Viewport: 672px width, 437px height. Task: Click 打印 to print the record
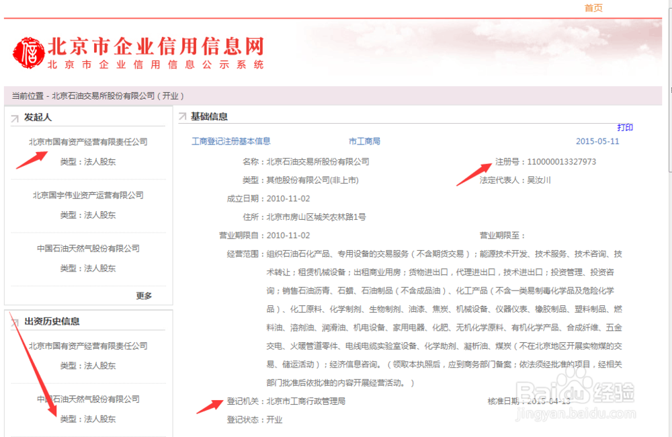(624, 127)
